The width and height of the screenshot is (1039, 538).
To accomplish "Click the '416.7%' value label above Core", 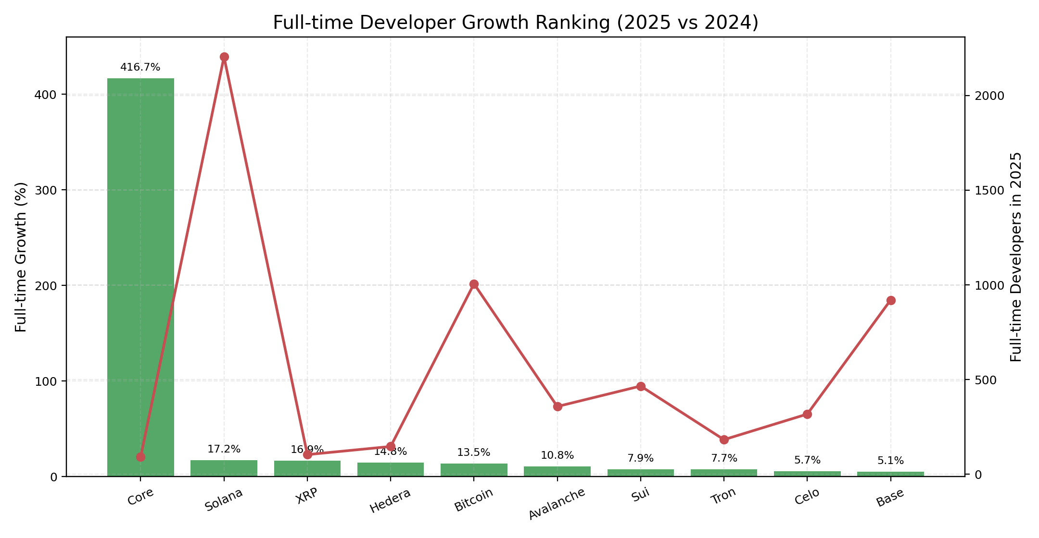I will 140,68.
